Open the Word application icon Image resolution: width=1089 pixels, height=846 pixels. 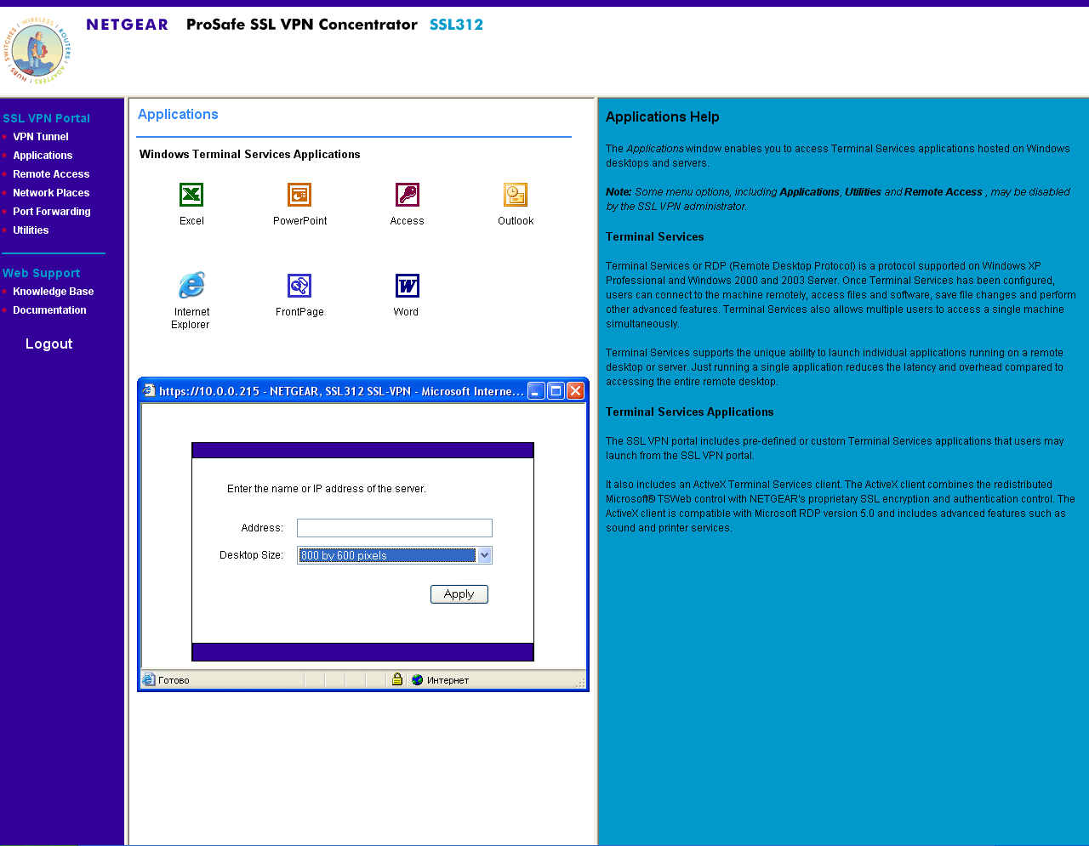(408, 286)
